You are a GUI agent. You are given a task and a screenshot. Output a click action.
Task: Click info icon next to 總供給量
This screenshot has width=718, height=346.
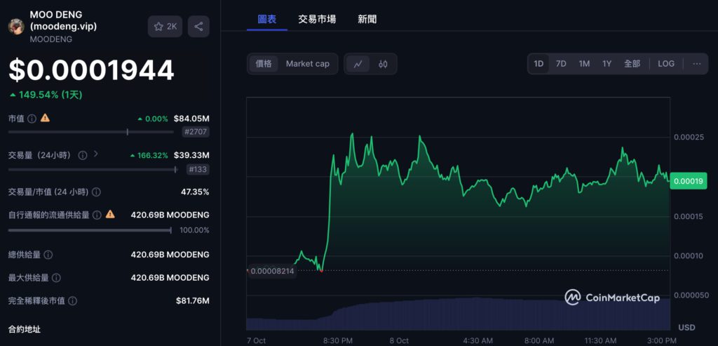point(48,255)
